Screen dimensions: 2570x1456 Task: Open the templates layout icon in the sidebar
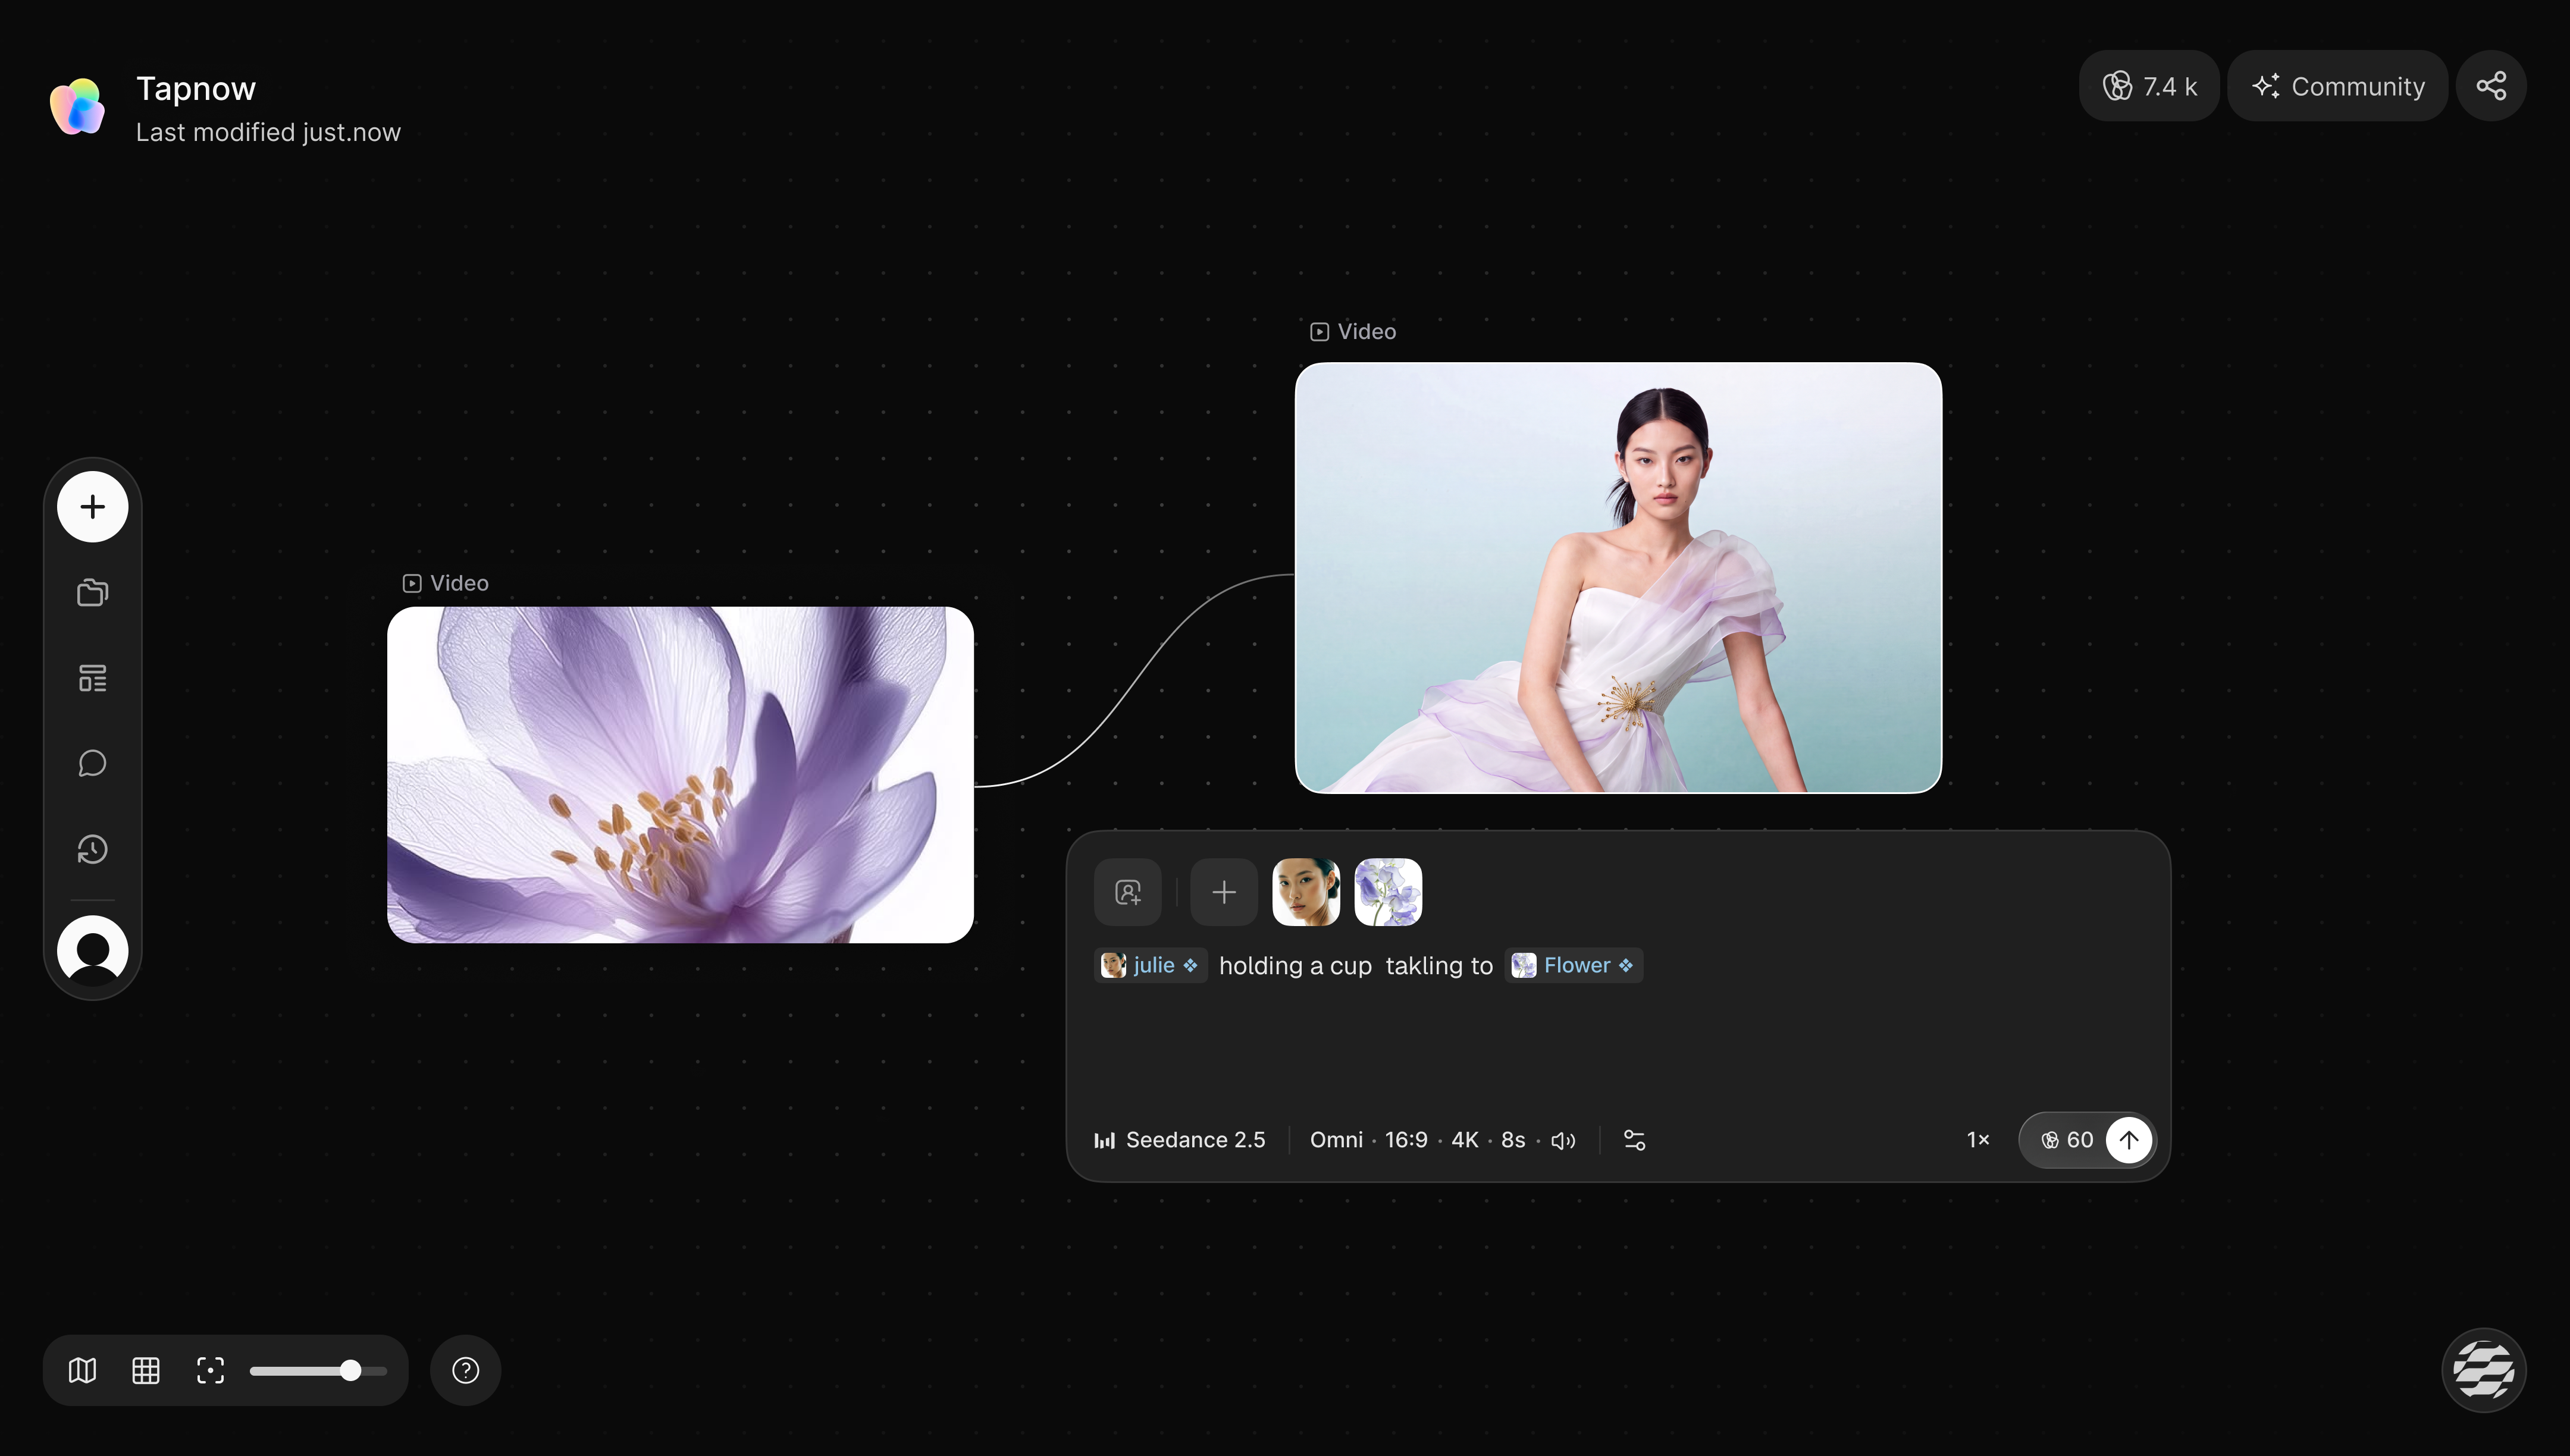click(92, 678)
